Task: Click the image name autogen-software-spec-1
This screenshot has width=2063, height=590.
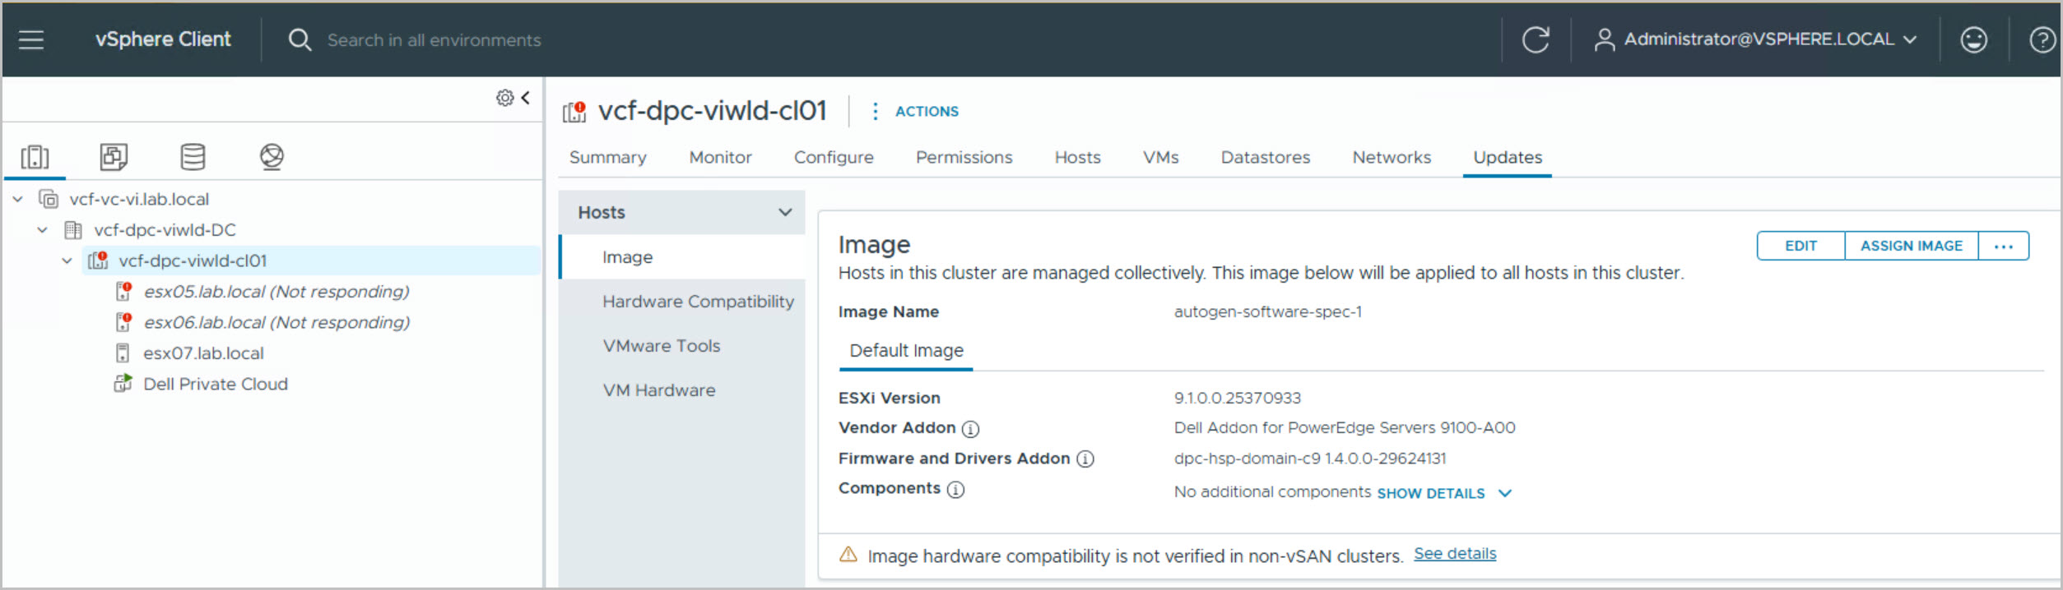Action: 1267,312
